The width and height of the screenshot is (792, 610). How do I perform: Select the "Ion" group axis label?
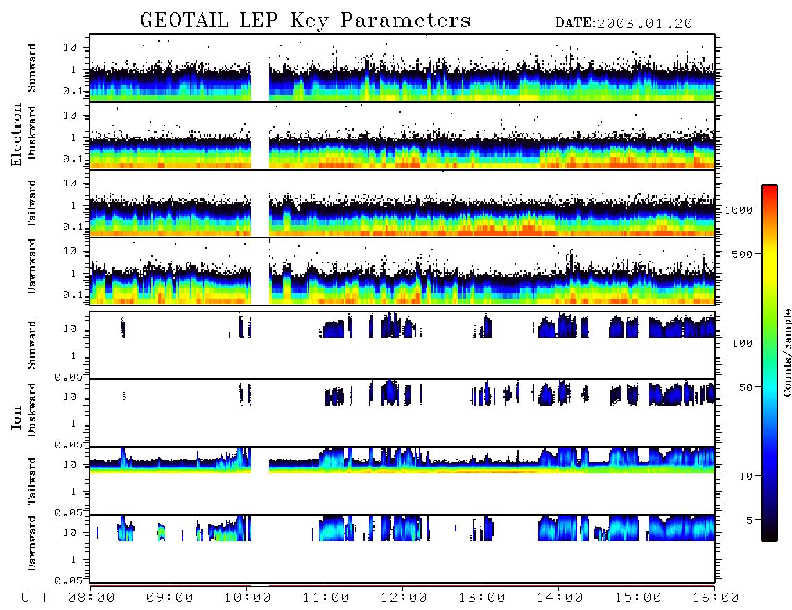click(16, 417)
